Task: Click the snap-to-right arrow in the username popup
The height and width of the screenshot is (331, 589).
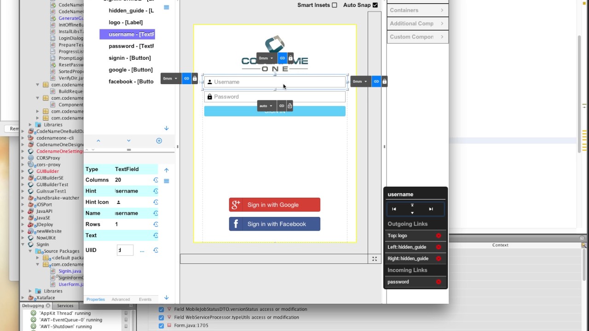Action: tap(431, 209)
